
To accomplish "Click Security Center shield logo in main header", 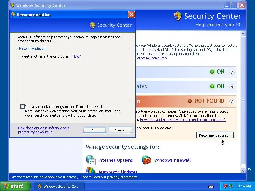I will [178, 16].
